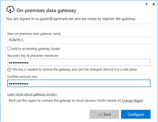The width and height of the screenshot is (158, 122).
Task: Click the info icon beside recovery key note
Action: (9, 69)
